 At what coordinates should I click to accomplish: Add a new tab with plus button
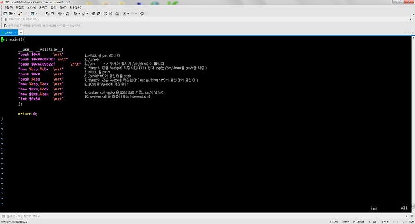pos(21,32)
